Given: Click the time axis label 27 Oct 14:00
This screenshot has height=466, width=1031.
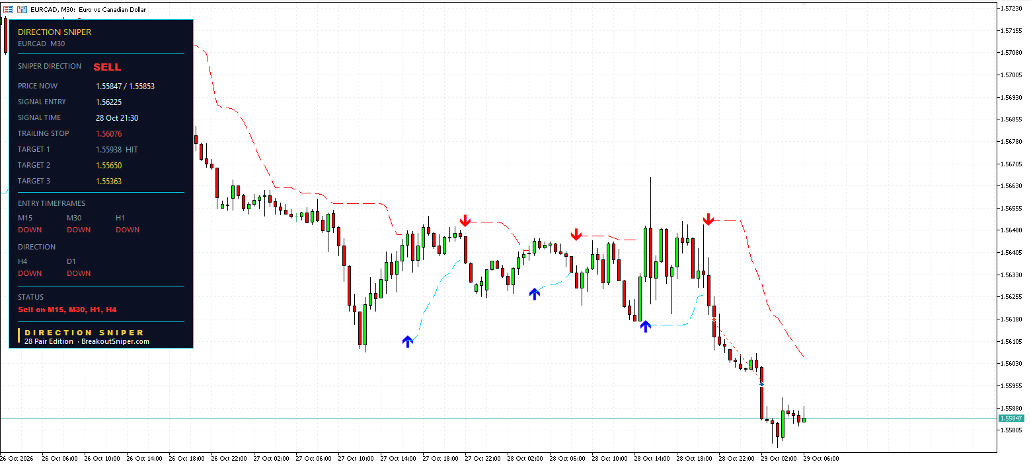Looking at the screenshot, I should click(399, 458).
